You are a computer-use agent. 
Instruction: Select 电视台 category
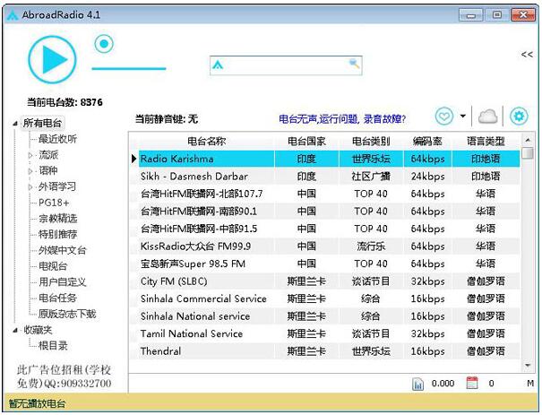pos(53,266)
